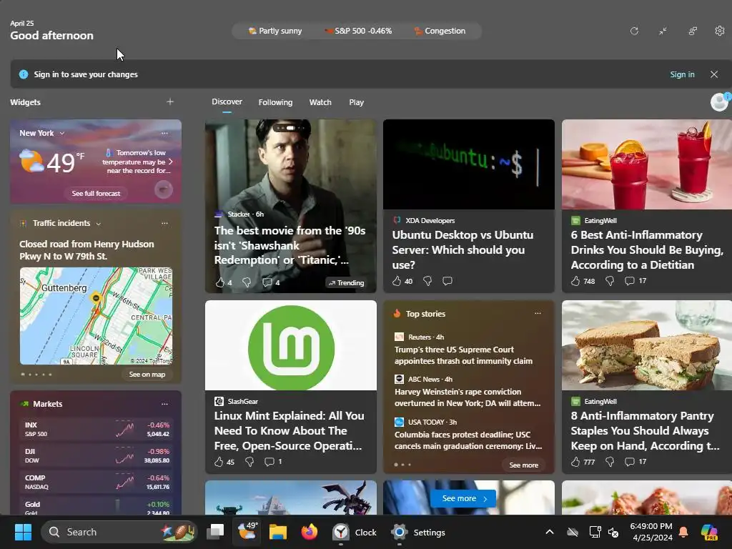Open Task View on the taskbar
Image resolution: width=732 pixels, height=549 pixels.
(215, 532)
